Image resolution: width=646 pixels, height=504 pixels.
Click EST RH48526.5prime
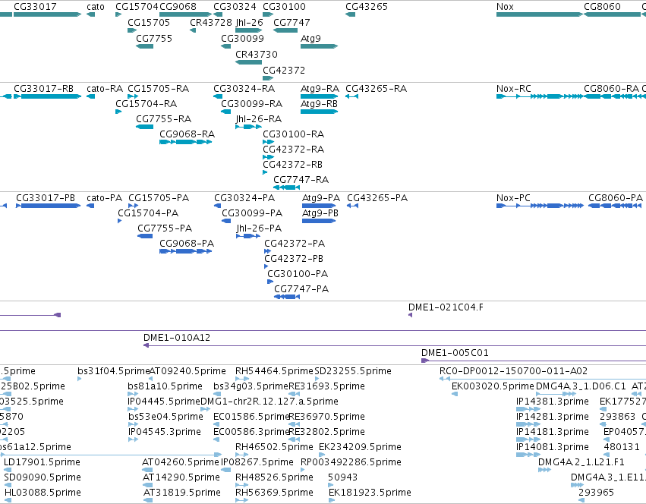242,486
